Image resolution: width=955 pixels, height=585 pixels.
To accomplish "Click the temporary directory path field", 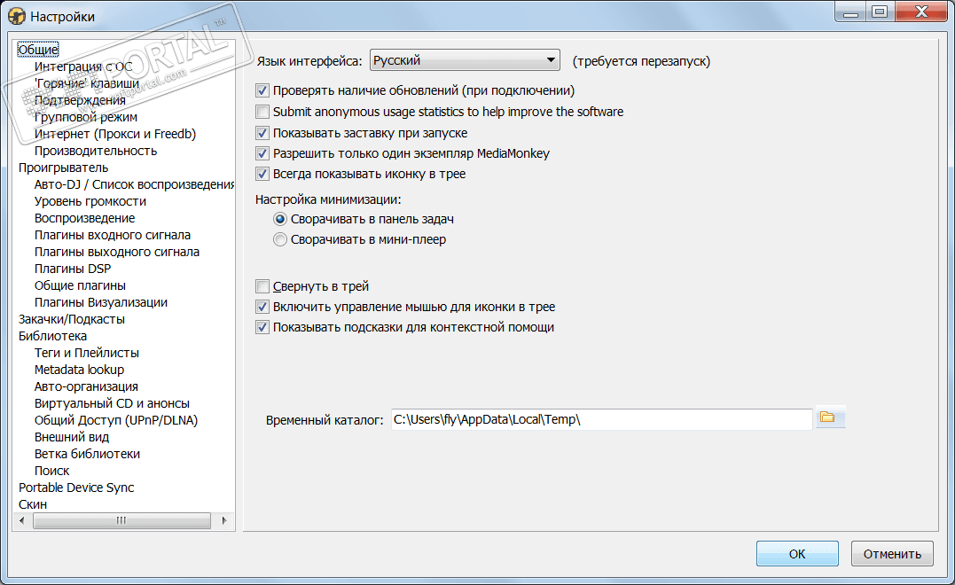I will [601, 419].
